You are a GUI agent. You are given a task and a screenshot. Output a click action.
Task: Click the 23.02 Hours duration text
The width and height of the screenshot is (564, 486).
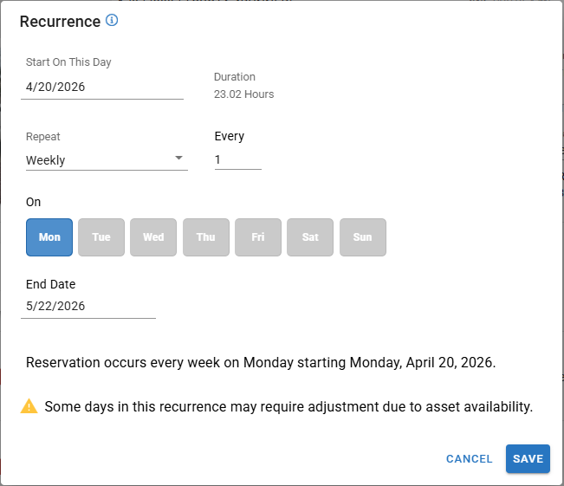(243, 94)
